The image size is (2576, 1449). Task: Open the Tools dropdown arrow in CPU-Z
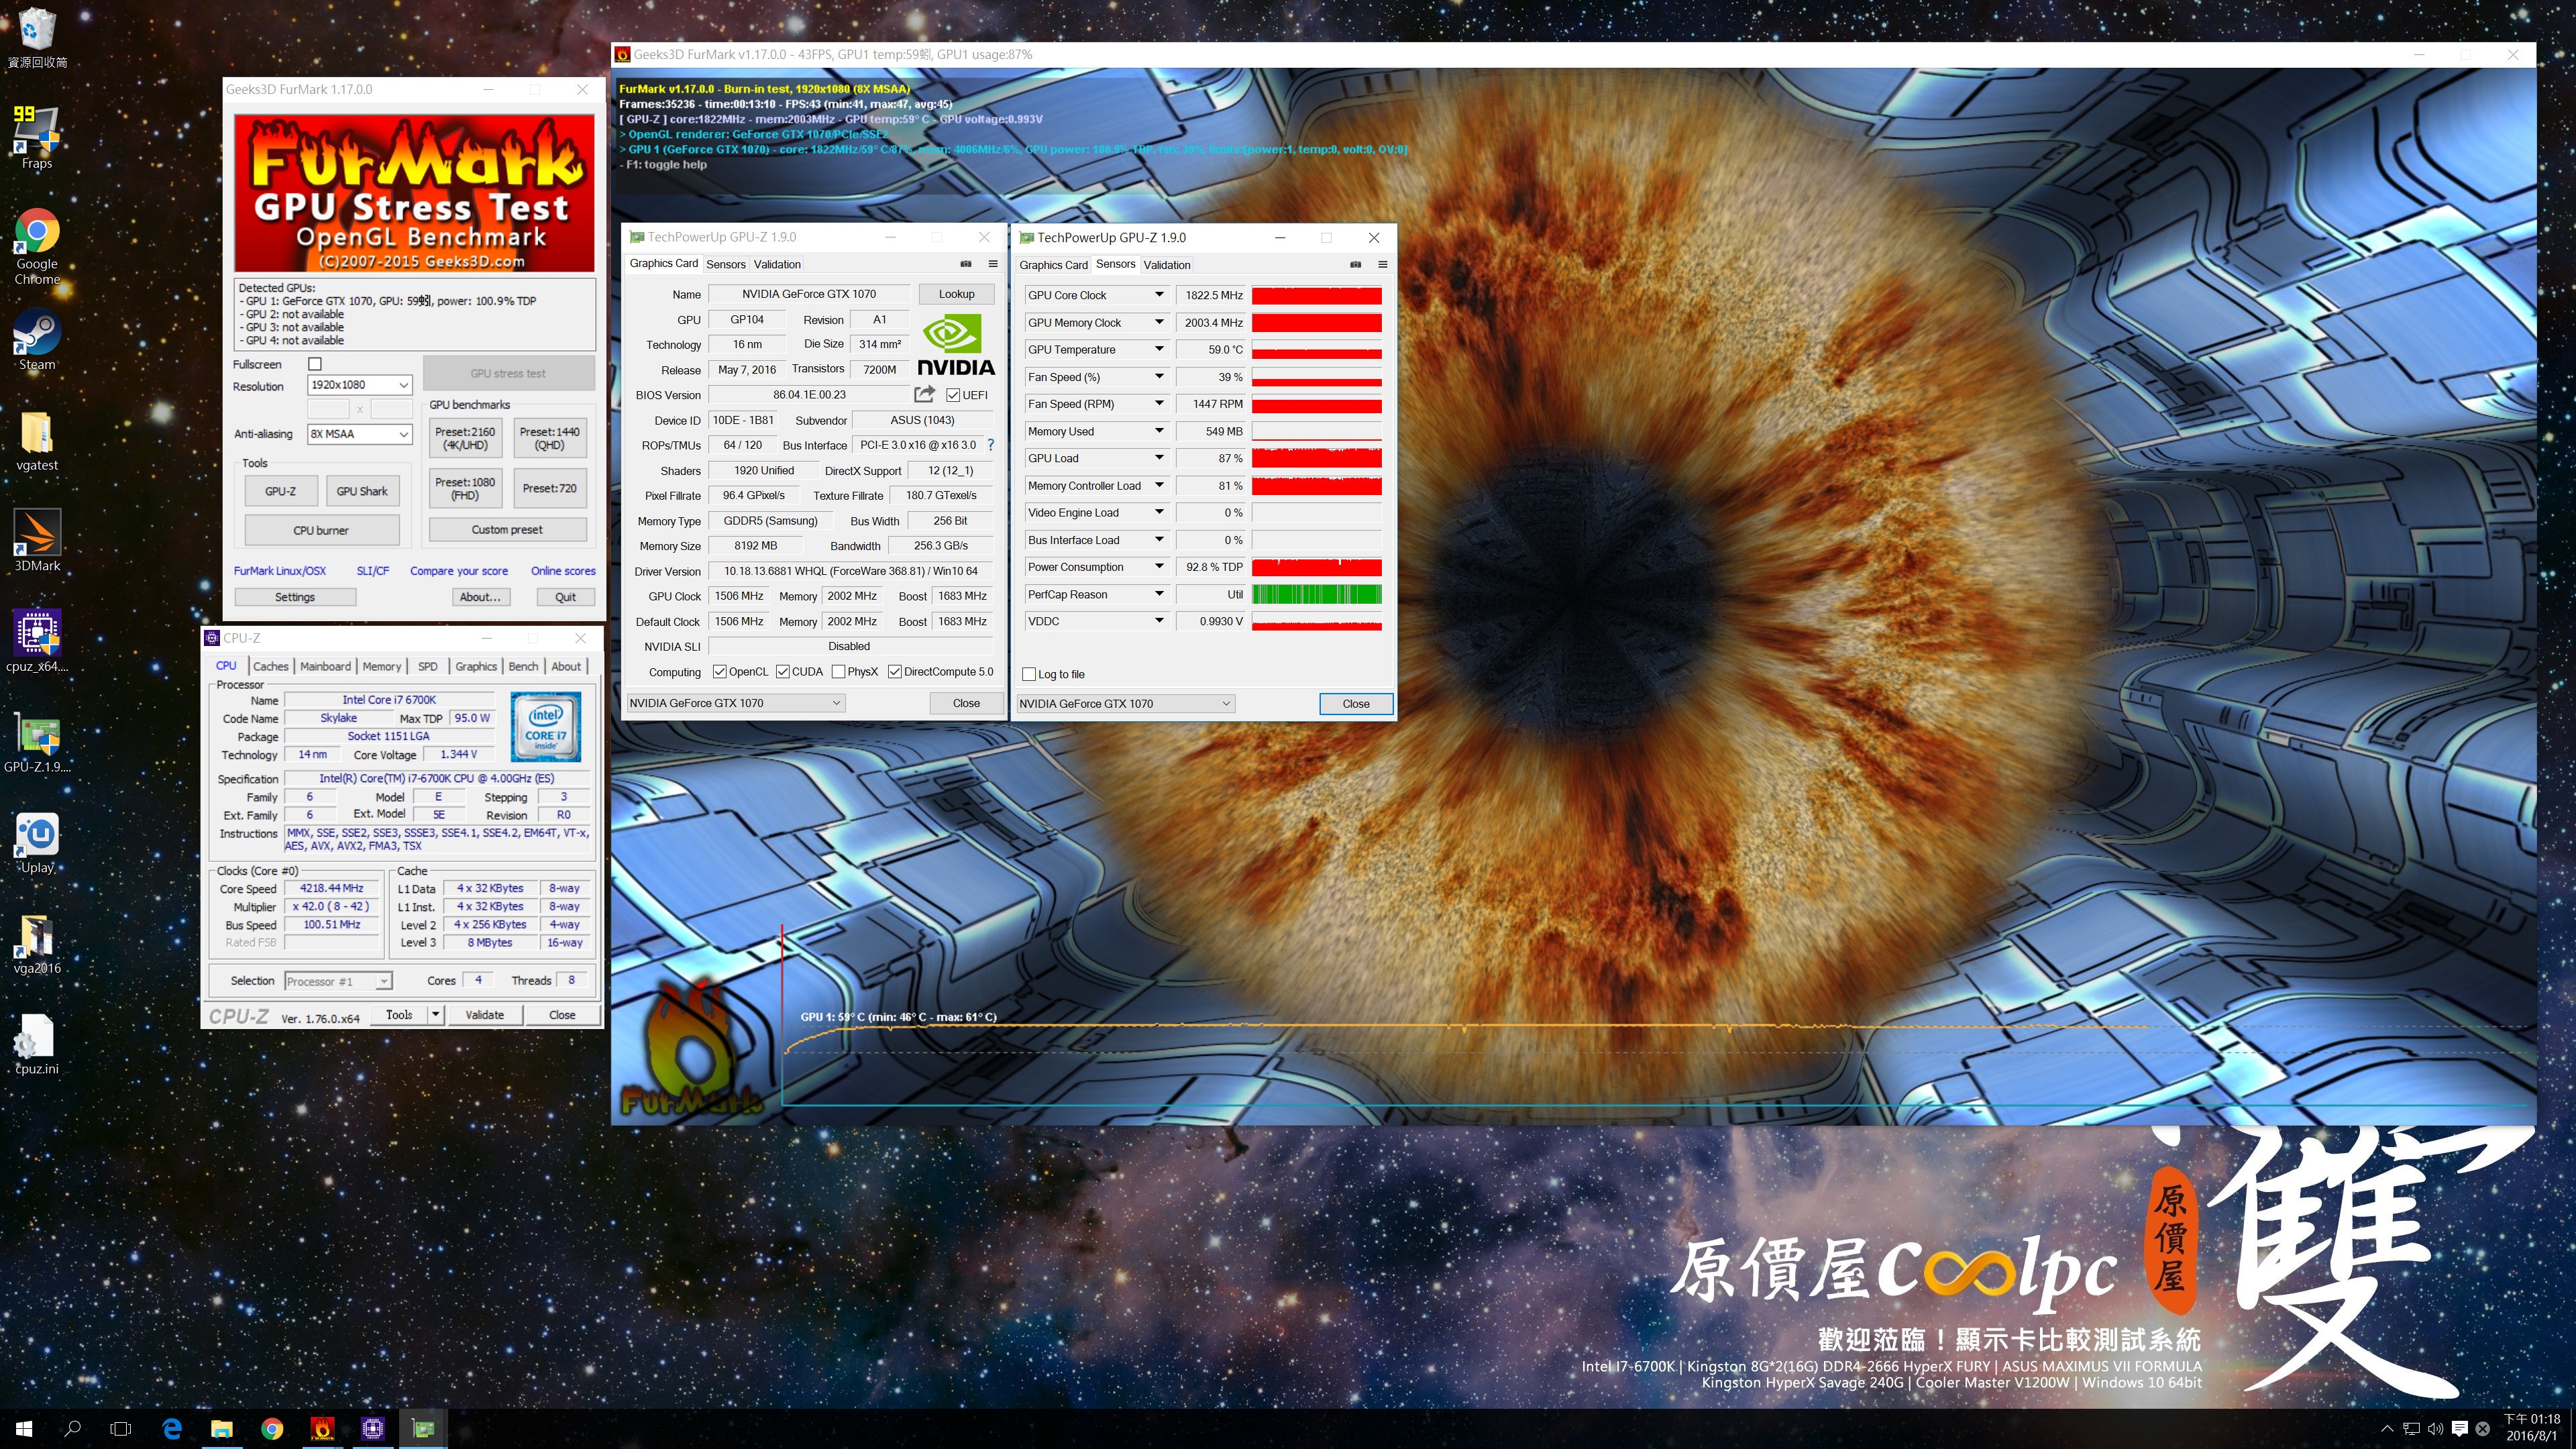(x=435, y=1014)
